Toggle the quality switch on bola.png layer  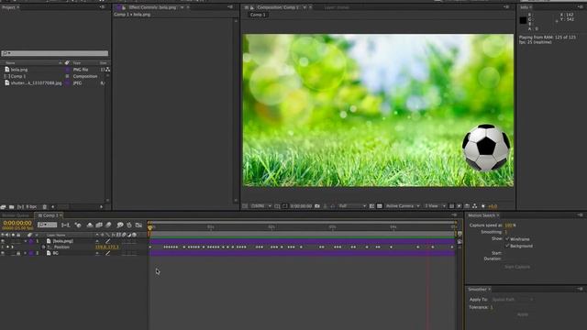pyautogui.click(x=108, y=241)
